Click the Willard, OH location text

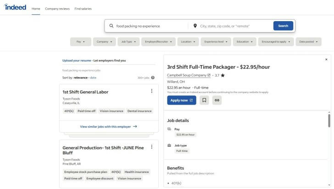coord(176,82)
